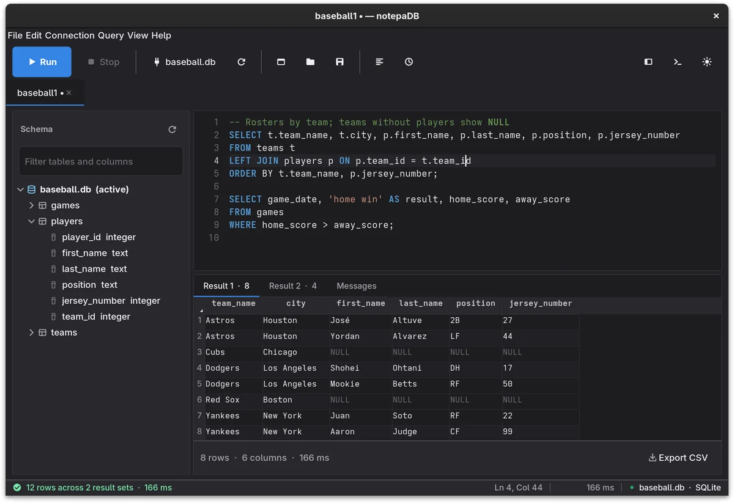Open the Help menu

pos(161,35)
